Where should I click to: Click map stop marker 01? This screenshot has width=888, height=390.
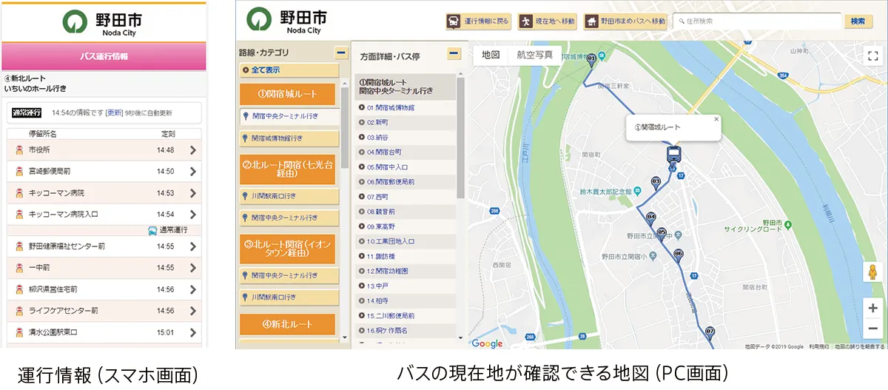591,59
